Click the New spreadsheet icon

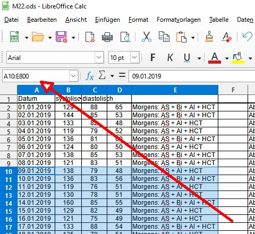pos(14,37)
